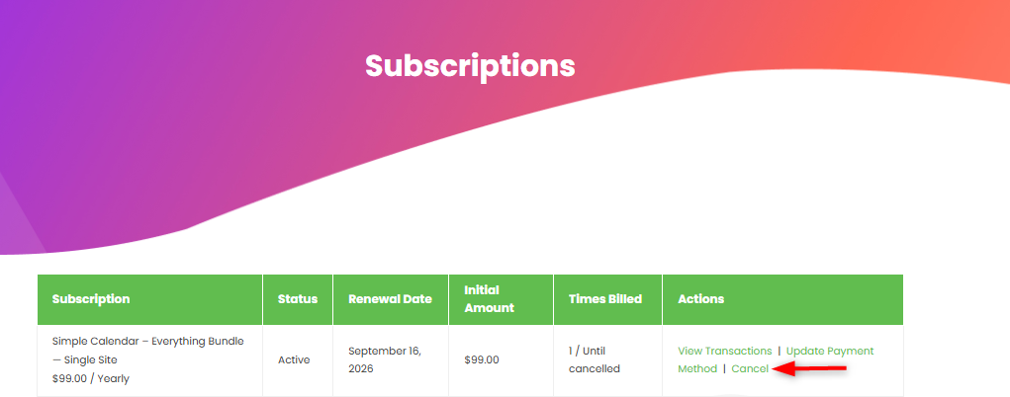Select the Times Billed column header
The width and height of the screenshot is (1010, 397).
[605, 299]
